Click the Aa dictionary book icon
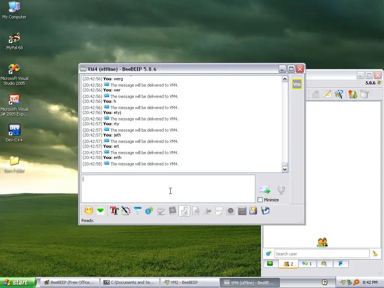 pyautogui.click(x=172, y=211)
